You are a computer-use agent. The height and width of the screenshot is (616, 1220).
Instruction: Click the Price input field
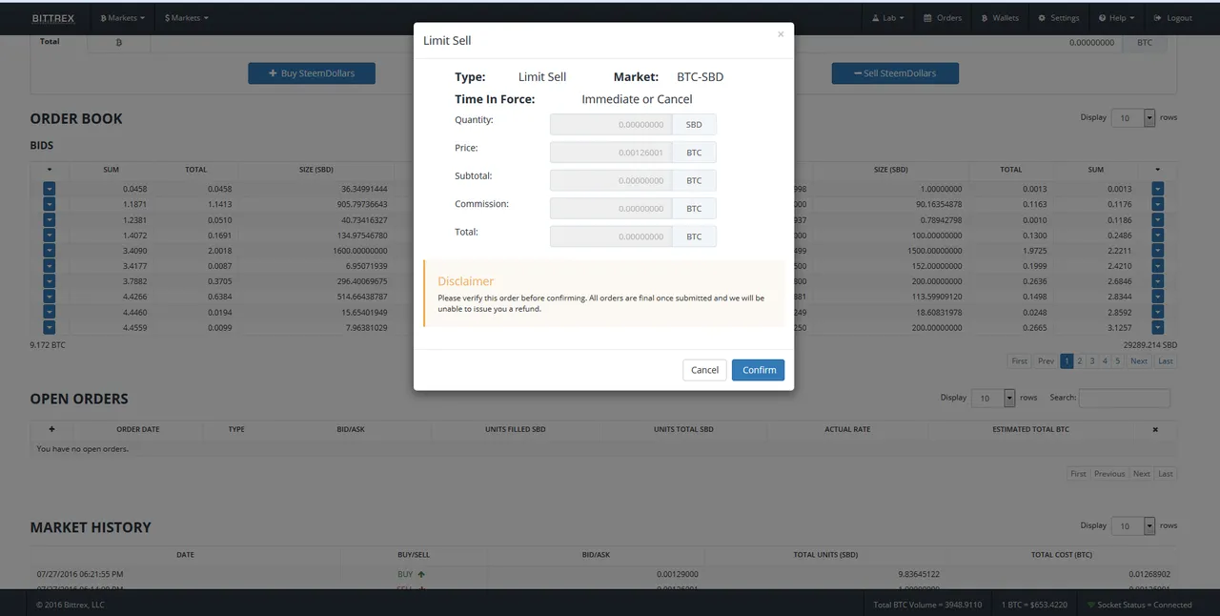pyautogui.click(x=611, y=153)
